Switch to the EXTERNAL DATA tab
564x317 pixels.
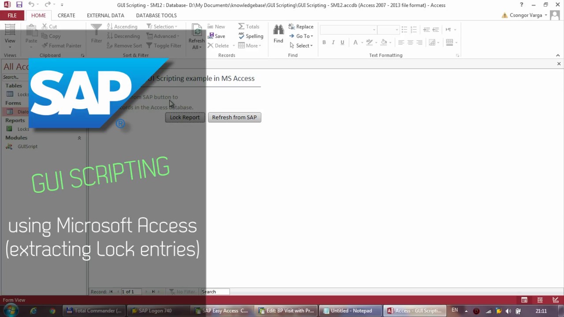click(105, 15)
